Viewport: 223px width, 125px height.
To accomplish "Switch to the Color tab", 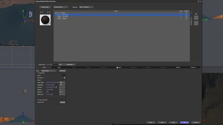I will coord(44,67).
